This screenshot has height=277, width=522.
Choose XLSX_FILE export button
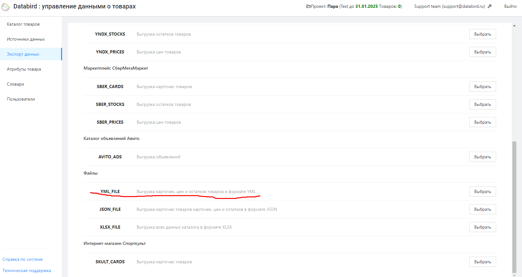[482, 227]
